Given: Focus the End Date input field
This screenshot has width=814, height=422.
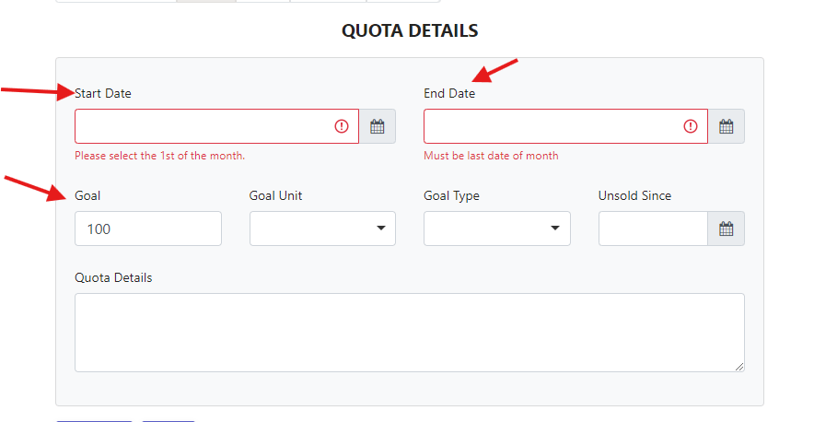Looking at the screenshot, I should 552,127.
